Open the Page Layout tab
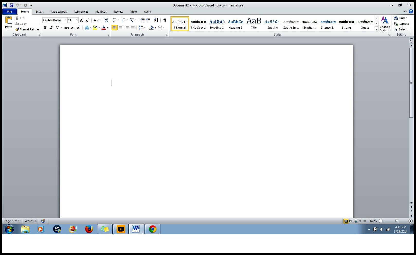This screenshot has width=416, height=255. click(x=58, y=12)
